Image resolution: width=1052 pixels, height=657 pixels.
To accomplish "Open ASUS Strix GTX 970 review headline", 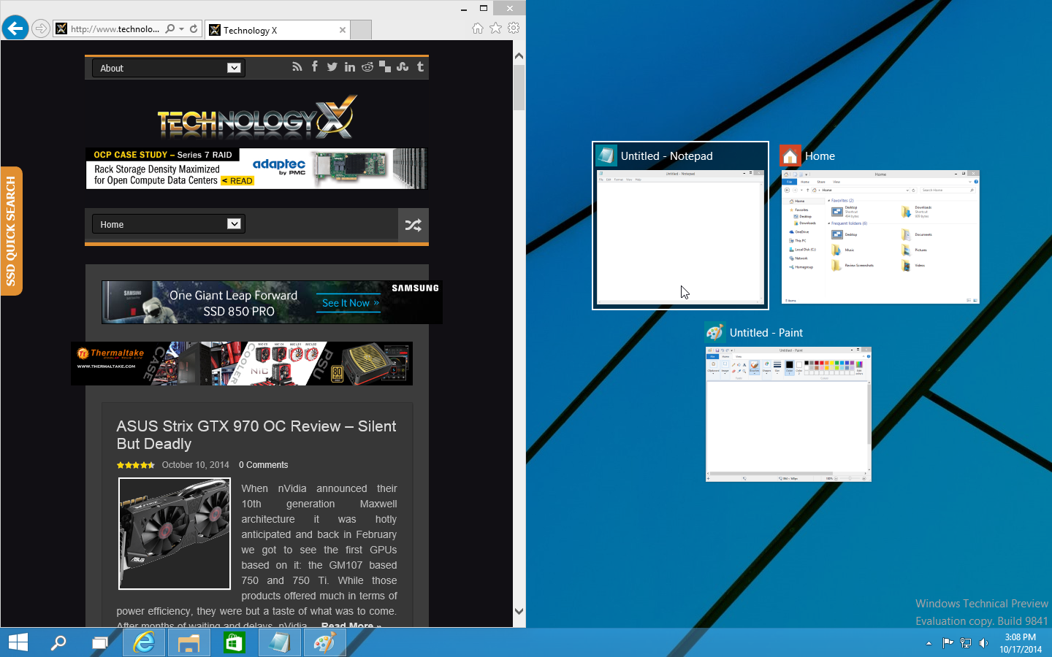I will (256, 435).
